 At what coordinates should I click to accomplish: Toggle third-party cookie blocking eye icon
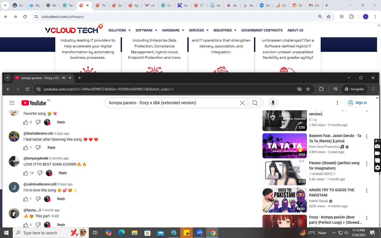[x=299, y=89]
